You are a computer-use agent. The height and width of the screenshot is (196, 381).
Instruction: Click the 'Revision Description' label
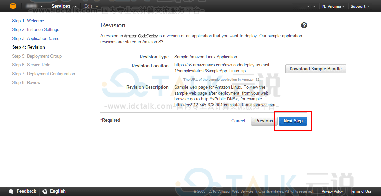[x=147, y=87]
